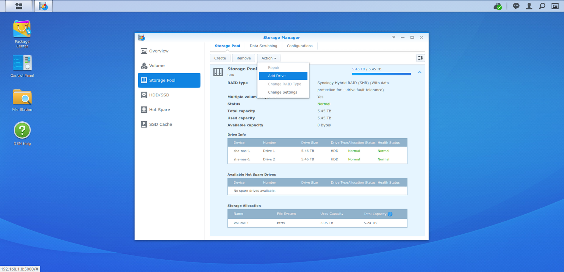Click the File System column header
This screenshot has width=564, height=272.
[x=286, y=214]
